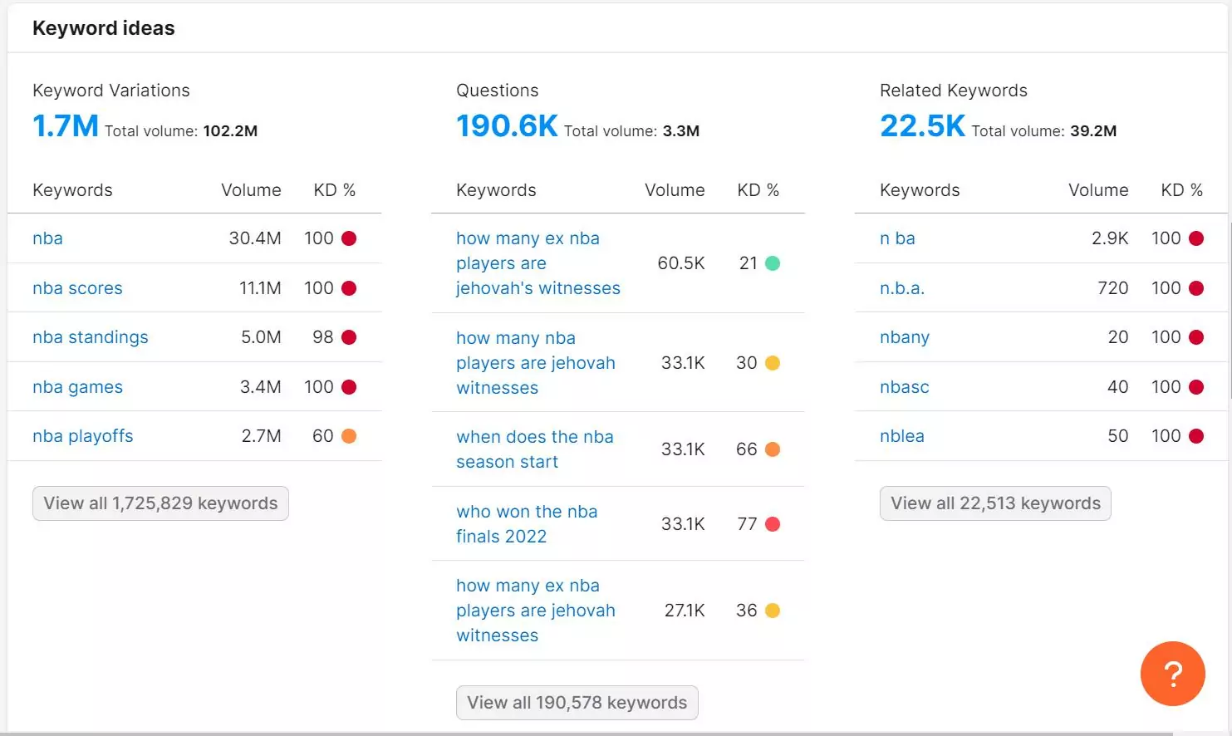Image resolution: width=1232 pixels, height=736 pixels.
Task: Open when does the nba season start
Action: click(x=534, y=449)
